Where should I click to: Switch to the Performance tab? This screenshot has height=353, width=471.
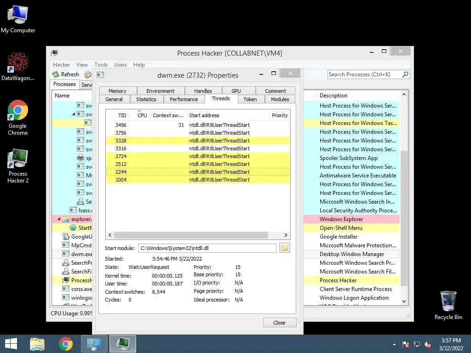pyautogui.click(x=184, y=99)
